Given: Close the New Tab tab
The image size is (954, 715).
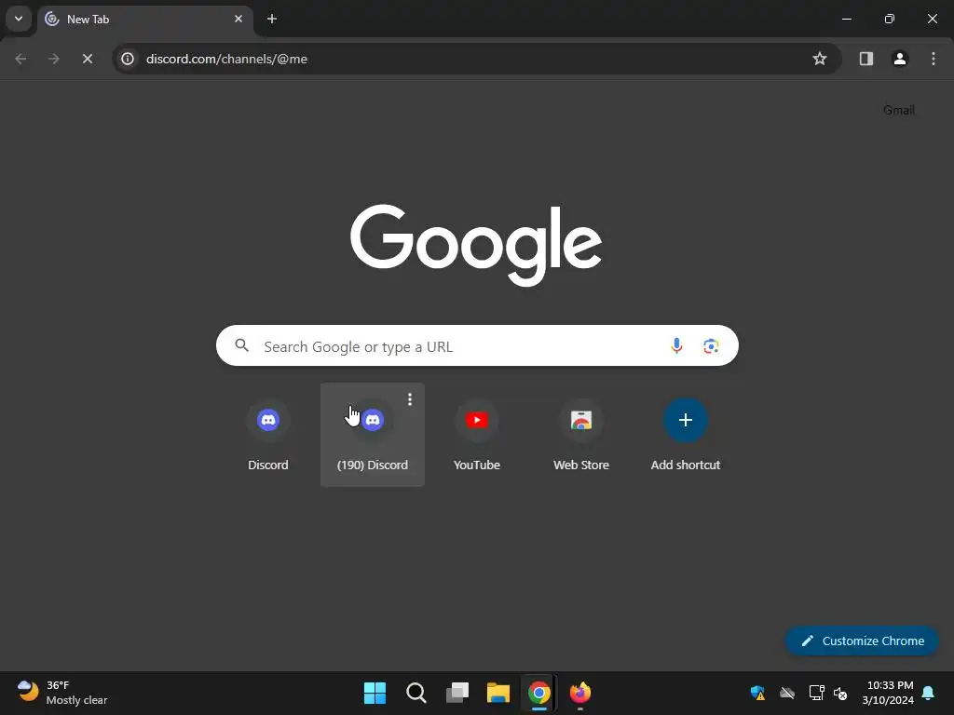Looking at the screenshot, I should (x=238, y=19).
